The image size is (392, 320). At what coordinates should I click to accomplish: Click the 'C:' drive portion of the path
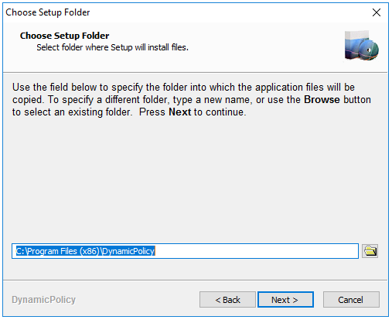20,251
